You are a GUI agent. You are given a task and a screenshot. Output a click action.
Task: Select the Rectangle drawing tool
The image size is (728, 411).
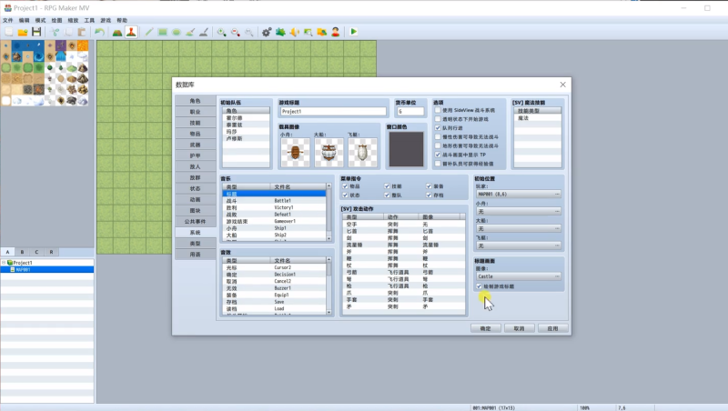click(163, 32)
